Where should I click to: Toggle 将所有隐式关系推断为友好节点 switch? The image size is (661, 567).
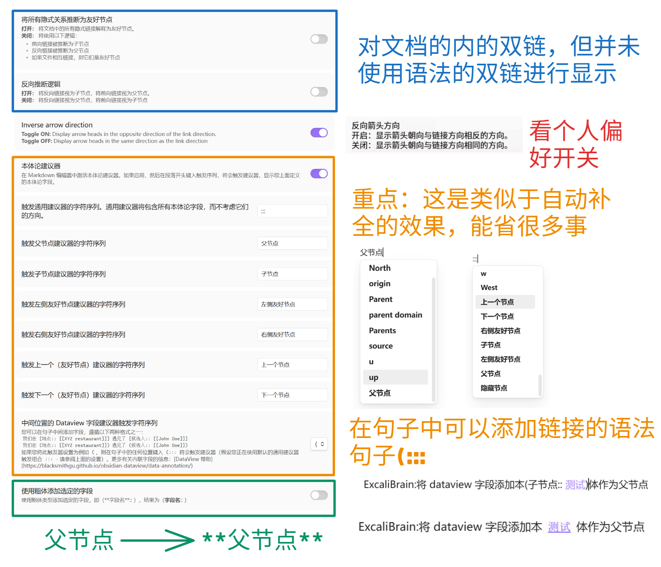(319, 39)
